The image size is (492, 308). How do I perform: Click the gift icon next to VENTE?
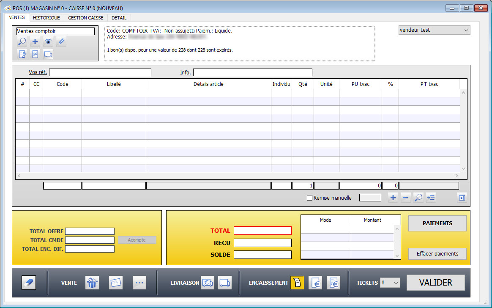[x=92, y=283]
